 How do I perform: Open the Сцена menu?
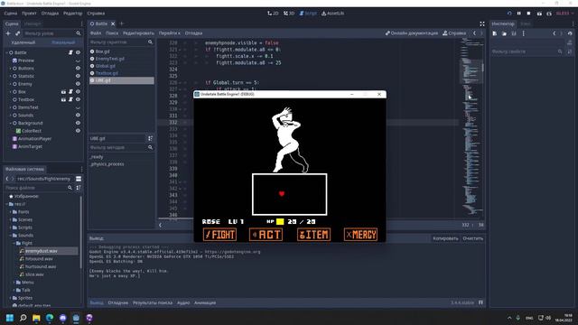(11, 14)
